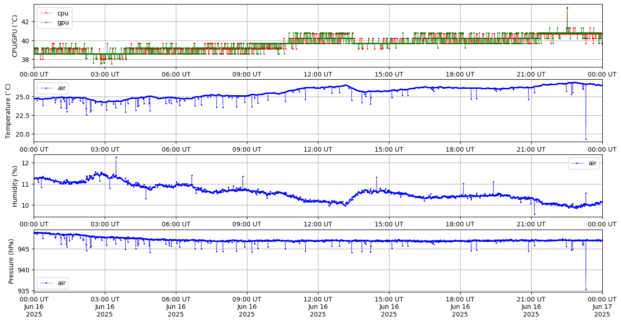Click the 22.5 tick on Temperature axis
621x322 pixels.
pyautogui.click(x=23, y=116)
